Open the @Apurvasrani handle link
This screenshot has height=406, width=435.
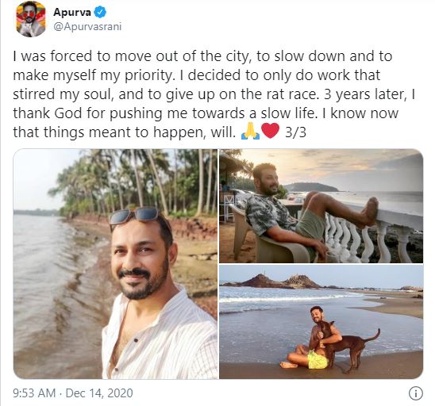point(87,27)
